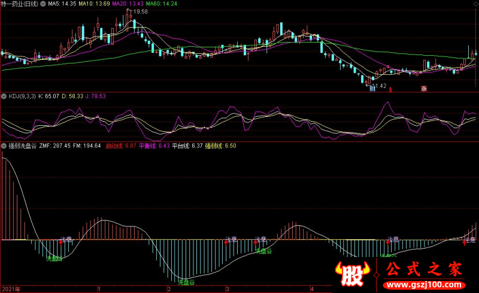The width and height of the screenshot is (479, 293).
Task: Open the dropdown beside 特一药业(日线) title
Action: pyautogui.click(x=43, y=4)
